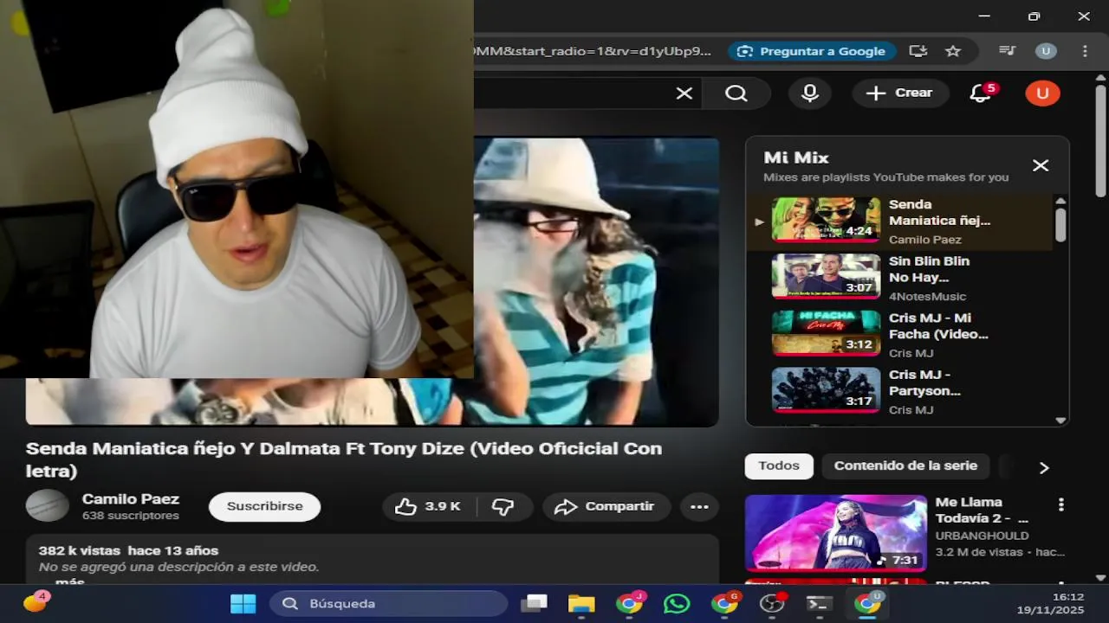
Task: Play Cris MJ - Partyson thumbnail
Action: (x=826, y=389)
